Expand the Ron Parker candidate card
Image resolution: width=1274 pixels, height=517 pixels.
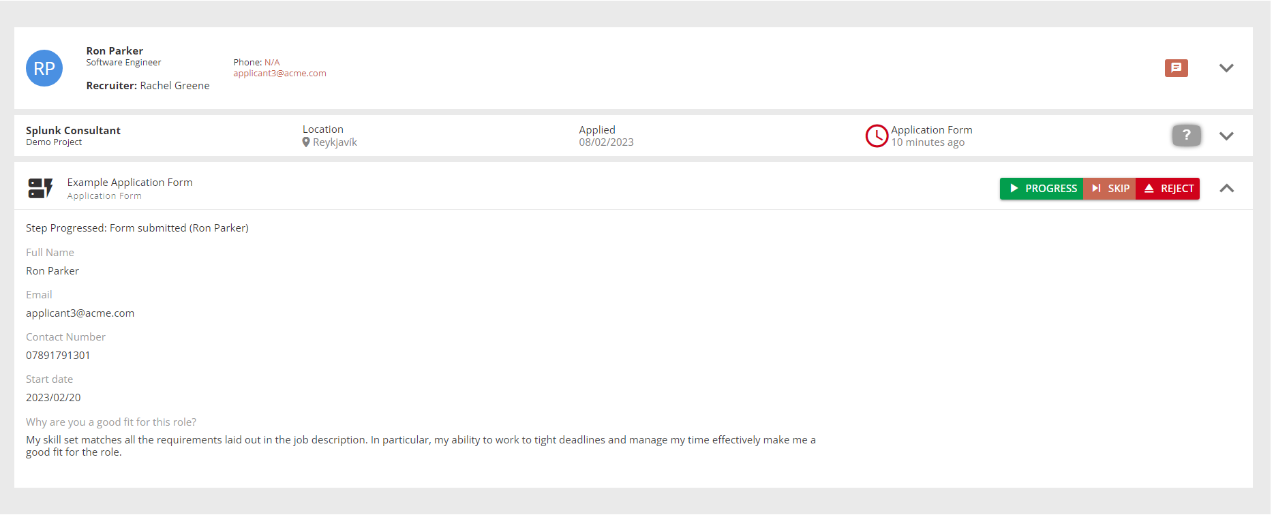click(1226, 68)
